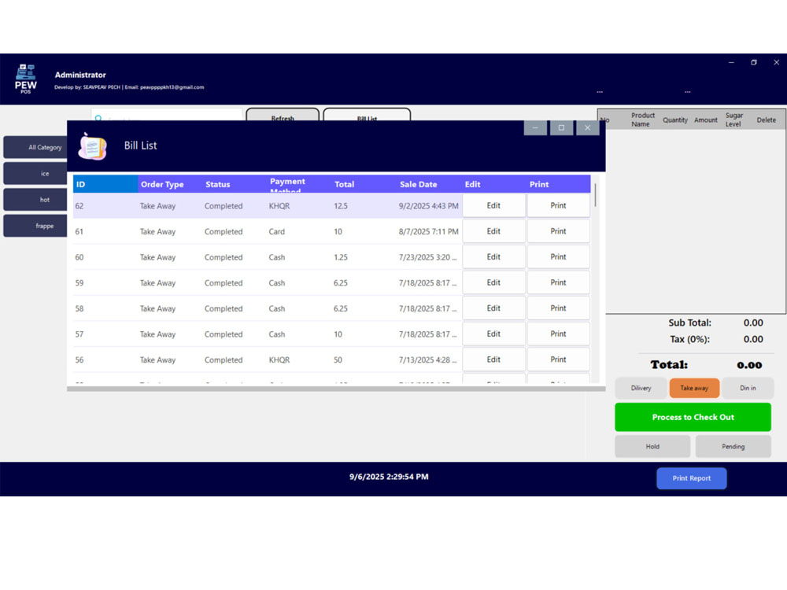
Task: Edit bill 61
Action: (x=493, y=231)
